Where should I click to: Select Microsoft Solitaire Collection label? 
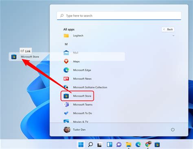point(90,87)
